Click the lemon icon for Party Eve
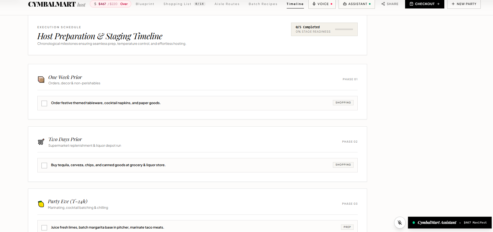 coord(41,204)
